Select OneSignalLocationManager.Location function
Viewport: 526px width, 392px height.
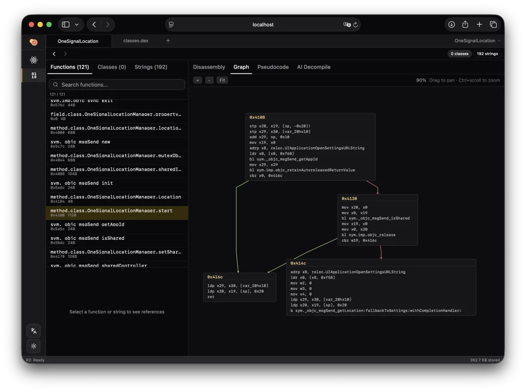click(x=117, y=199)
